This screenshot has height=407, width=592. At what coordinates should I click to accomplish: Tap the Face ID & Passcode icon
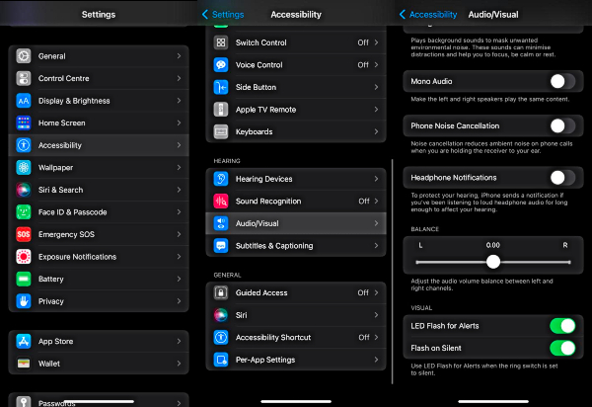tap(24, 212)
